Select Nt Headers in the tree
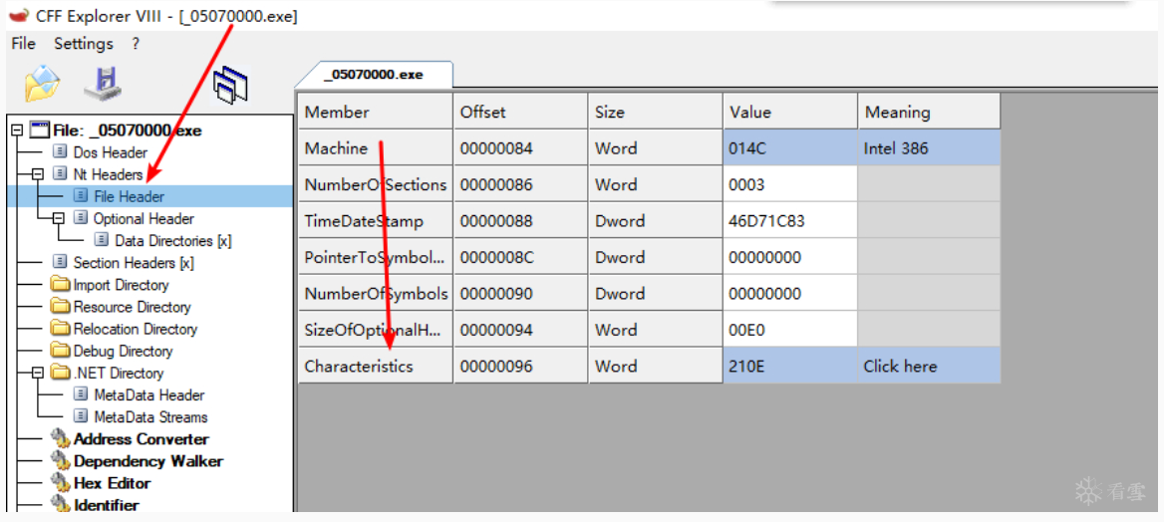The height and width of the screenshot is (522, 1164). pyautogui.click(x=108, y=174)
